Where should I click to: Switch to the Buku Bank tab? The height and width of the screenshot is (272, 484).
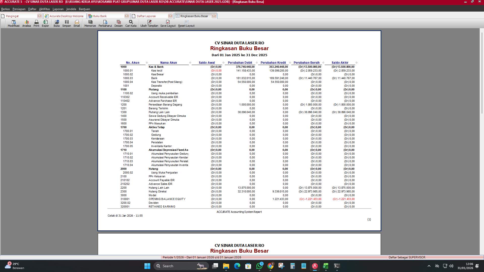[101, 16]
